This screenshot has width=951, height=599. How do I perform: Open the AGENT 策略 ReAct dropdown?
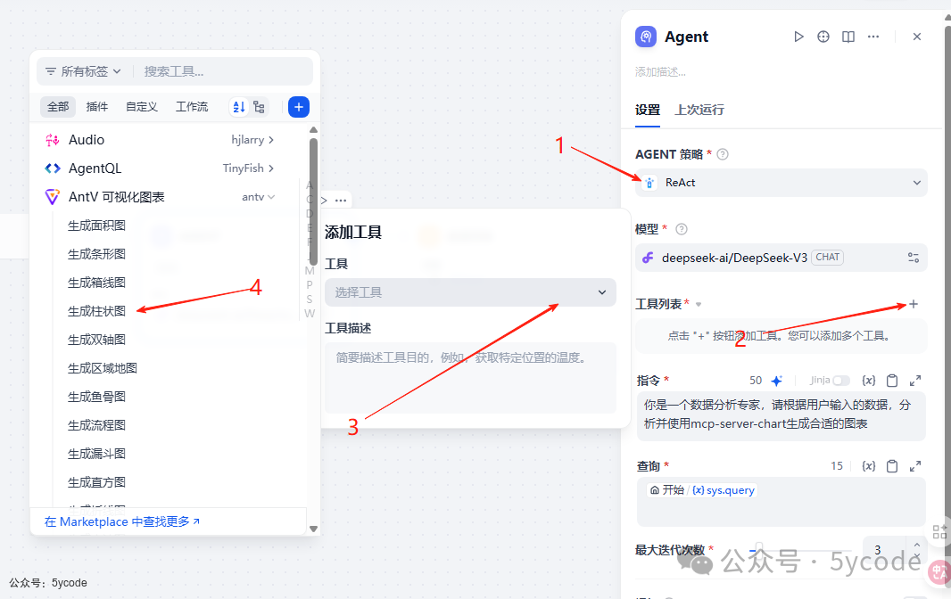coord(781,183)
